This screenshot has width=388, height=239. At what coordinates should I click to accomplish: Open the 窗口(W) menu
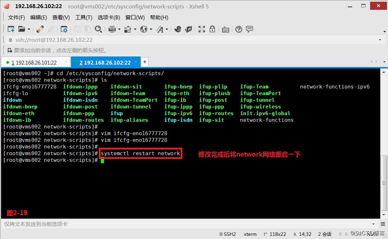(x=135, y=18)
